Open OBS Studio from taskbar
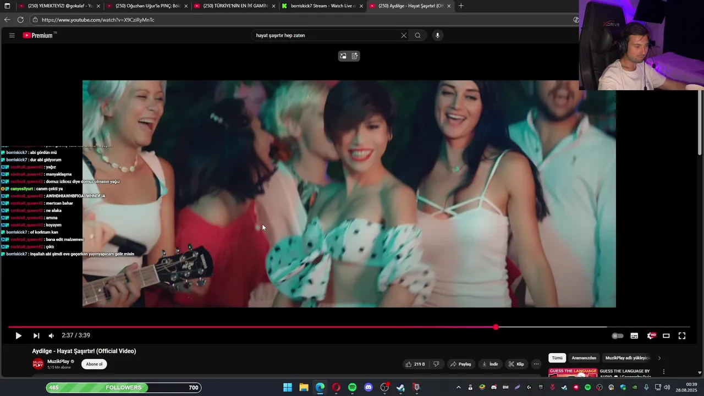 tap(384, 388)
